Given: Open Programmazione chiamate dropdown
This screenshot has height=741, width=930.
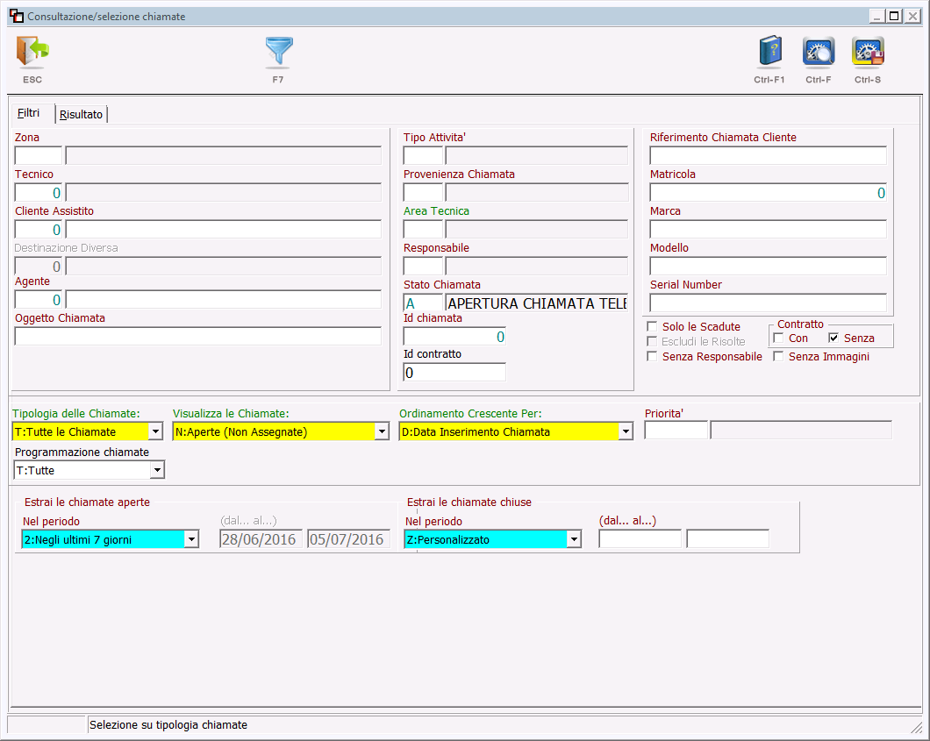Looking at the screenshot, I should (x=156, y=470).
